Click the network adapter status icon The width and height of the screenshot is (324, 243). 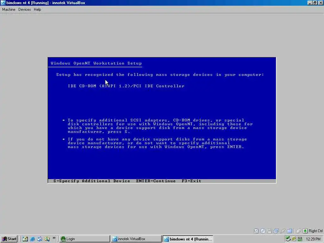pos(276,231)
